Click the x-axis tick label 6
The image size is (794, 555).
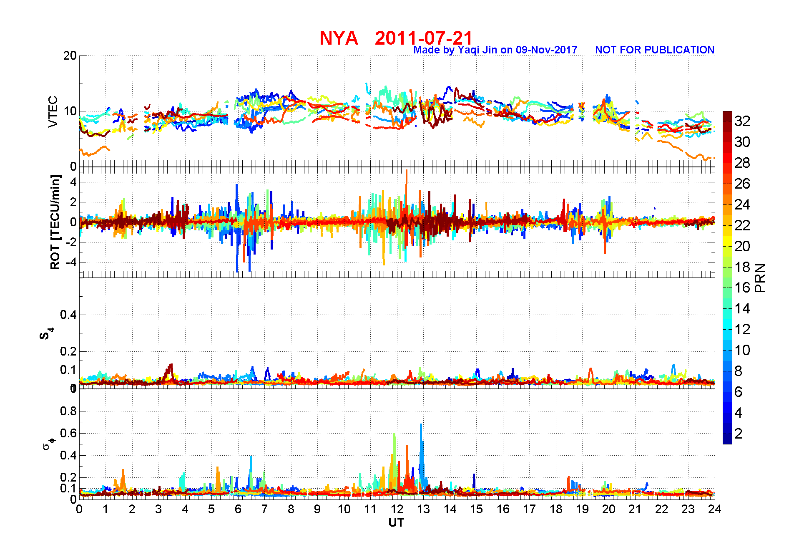click(x=238, y=509)
